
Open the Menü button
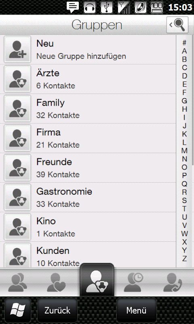[x=137, y=310]
